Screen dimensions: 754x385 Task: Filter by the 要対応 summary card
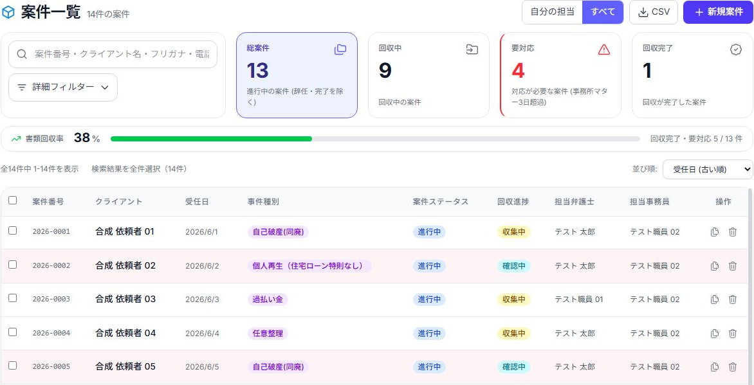[561, 75]
